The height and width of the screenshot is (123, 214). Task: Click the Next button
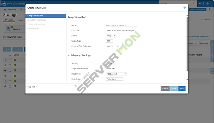[x=182, y=88]
